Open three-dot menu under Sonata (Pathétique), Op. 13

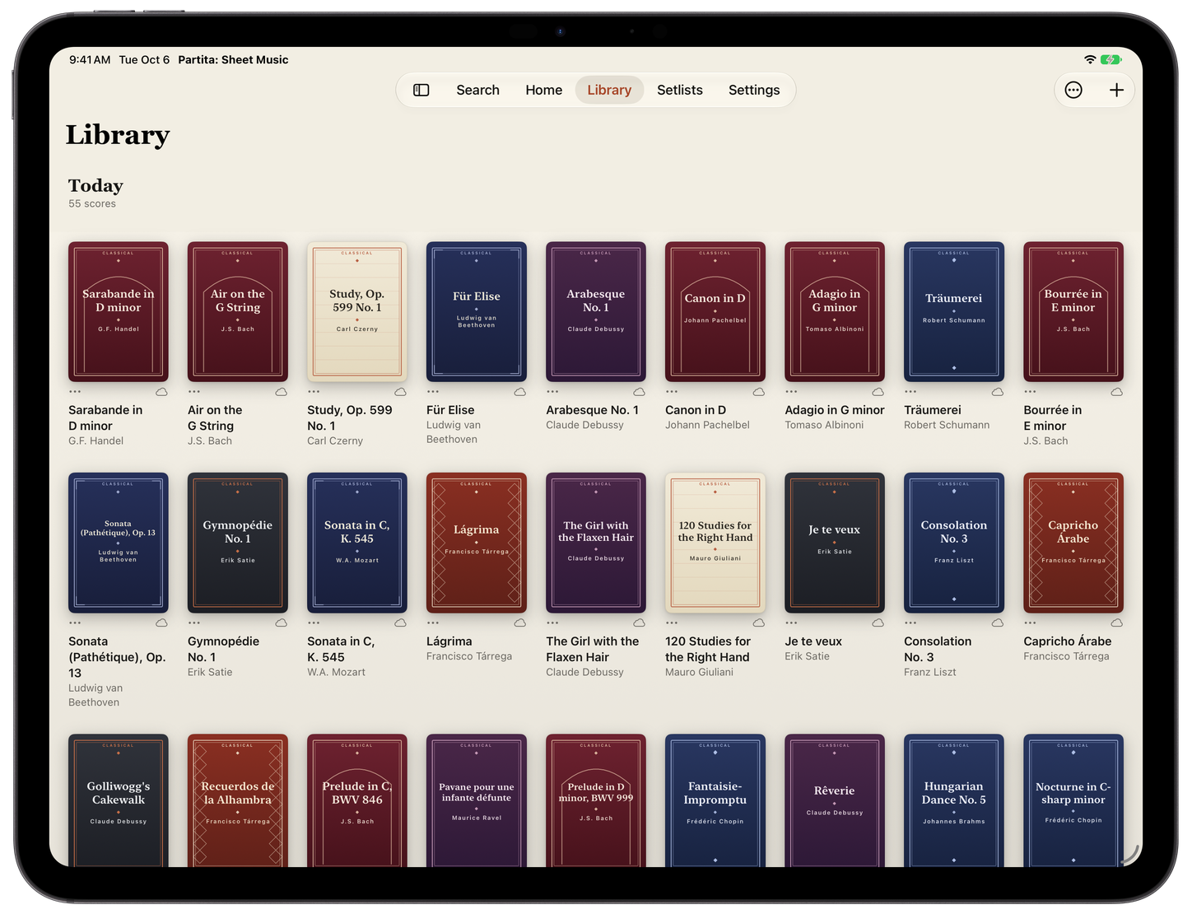(x=75, y=623)
